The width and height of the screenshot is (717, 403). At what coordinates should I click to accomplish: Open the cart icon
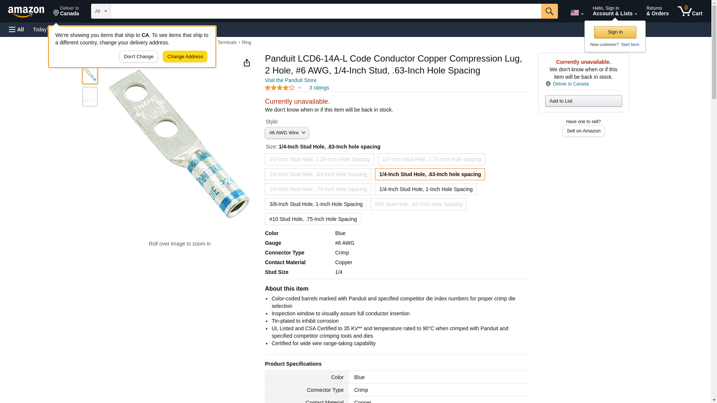(x=690, y=11)
